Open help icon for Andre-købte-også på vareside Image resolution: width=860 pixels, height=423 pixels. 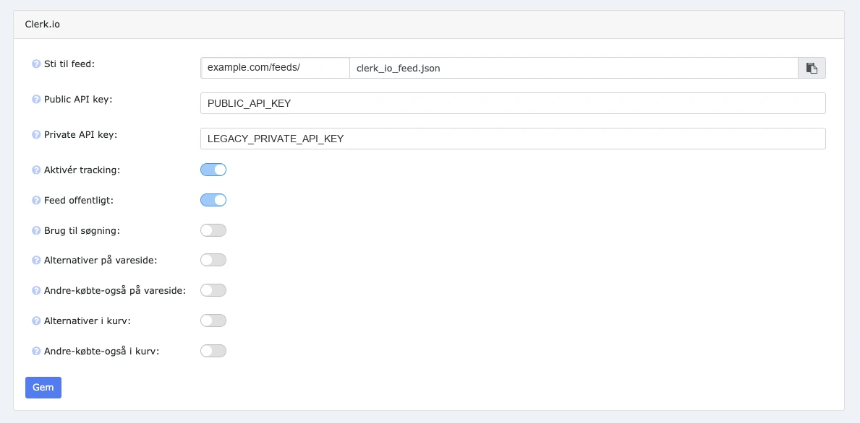[x=37, y=290]
